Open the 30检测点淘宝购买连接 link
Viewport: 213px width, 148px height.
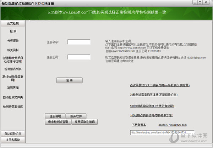(x=154, y=95)
